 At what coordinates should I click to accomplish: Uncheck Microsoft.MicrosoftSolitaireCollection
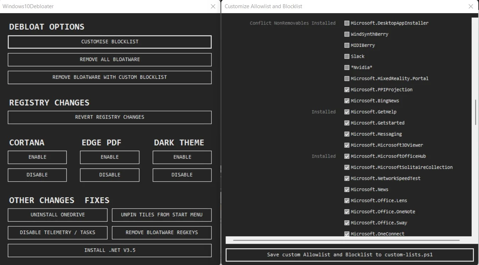pos(347,167)
